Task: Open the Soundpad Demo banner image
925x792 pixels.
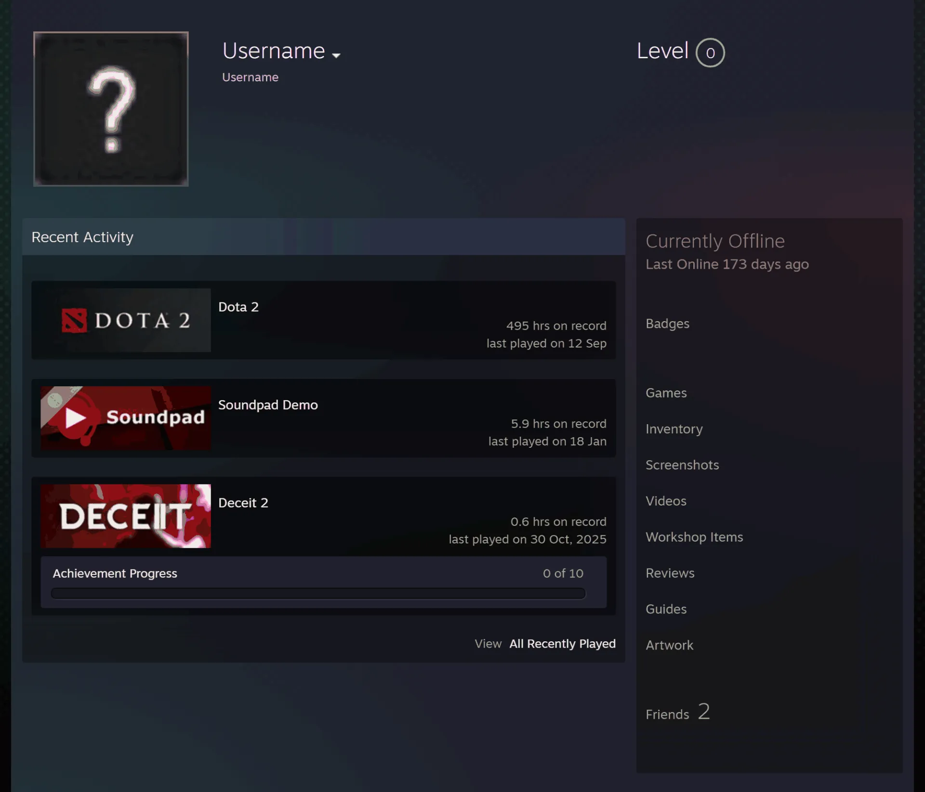Action: click(x=126, y=418)
